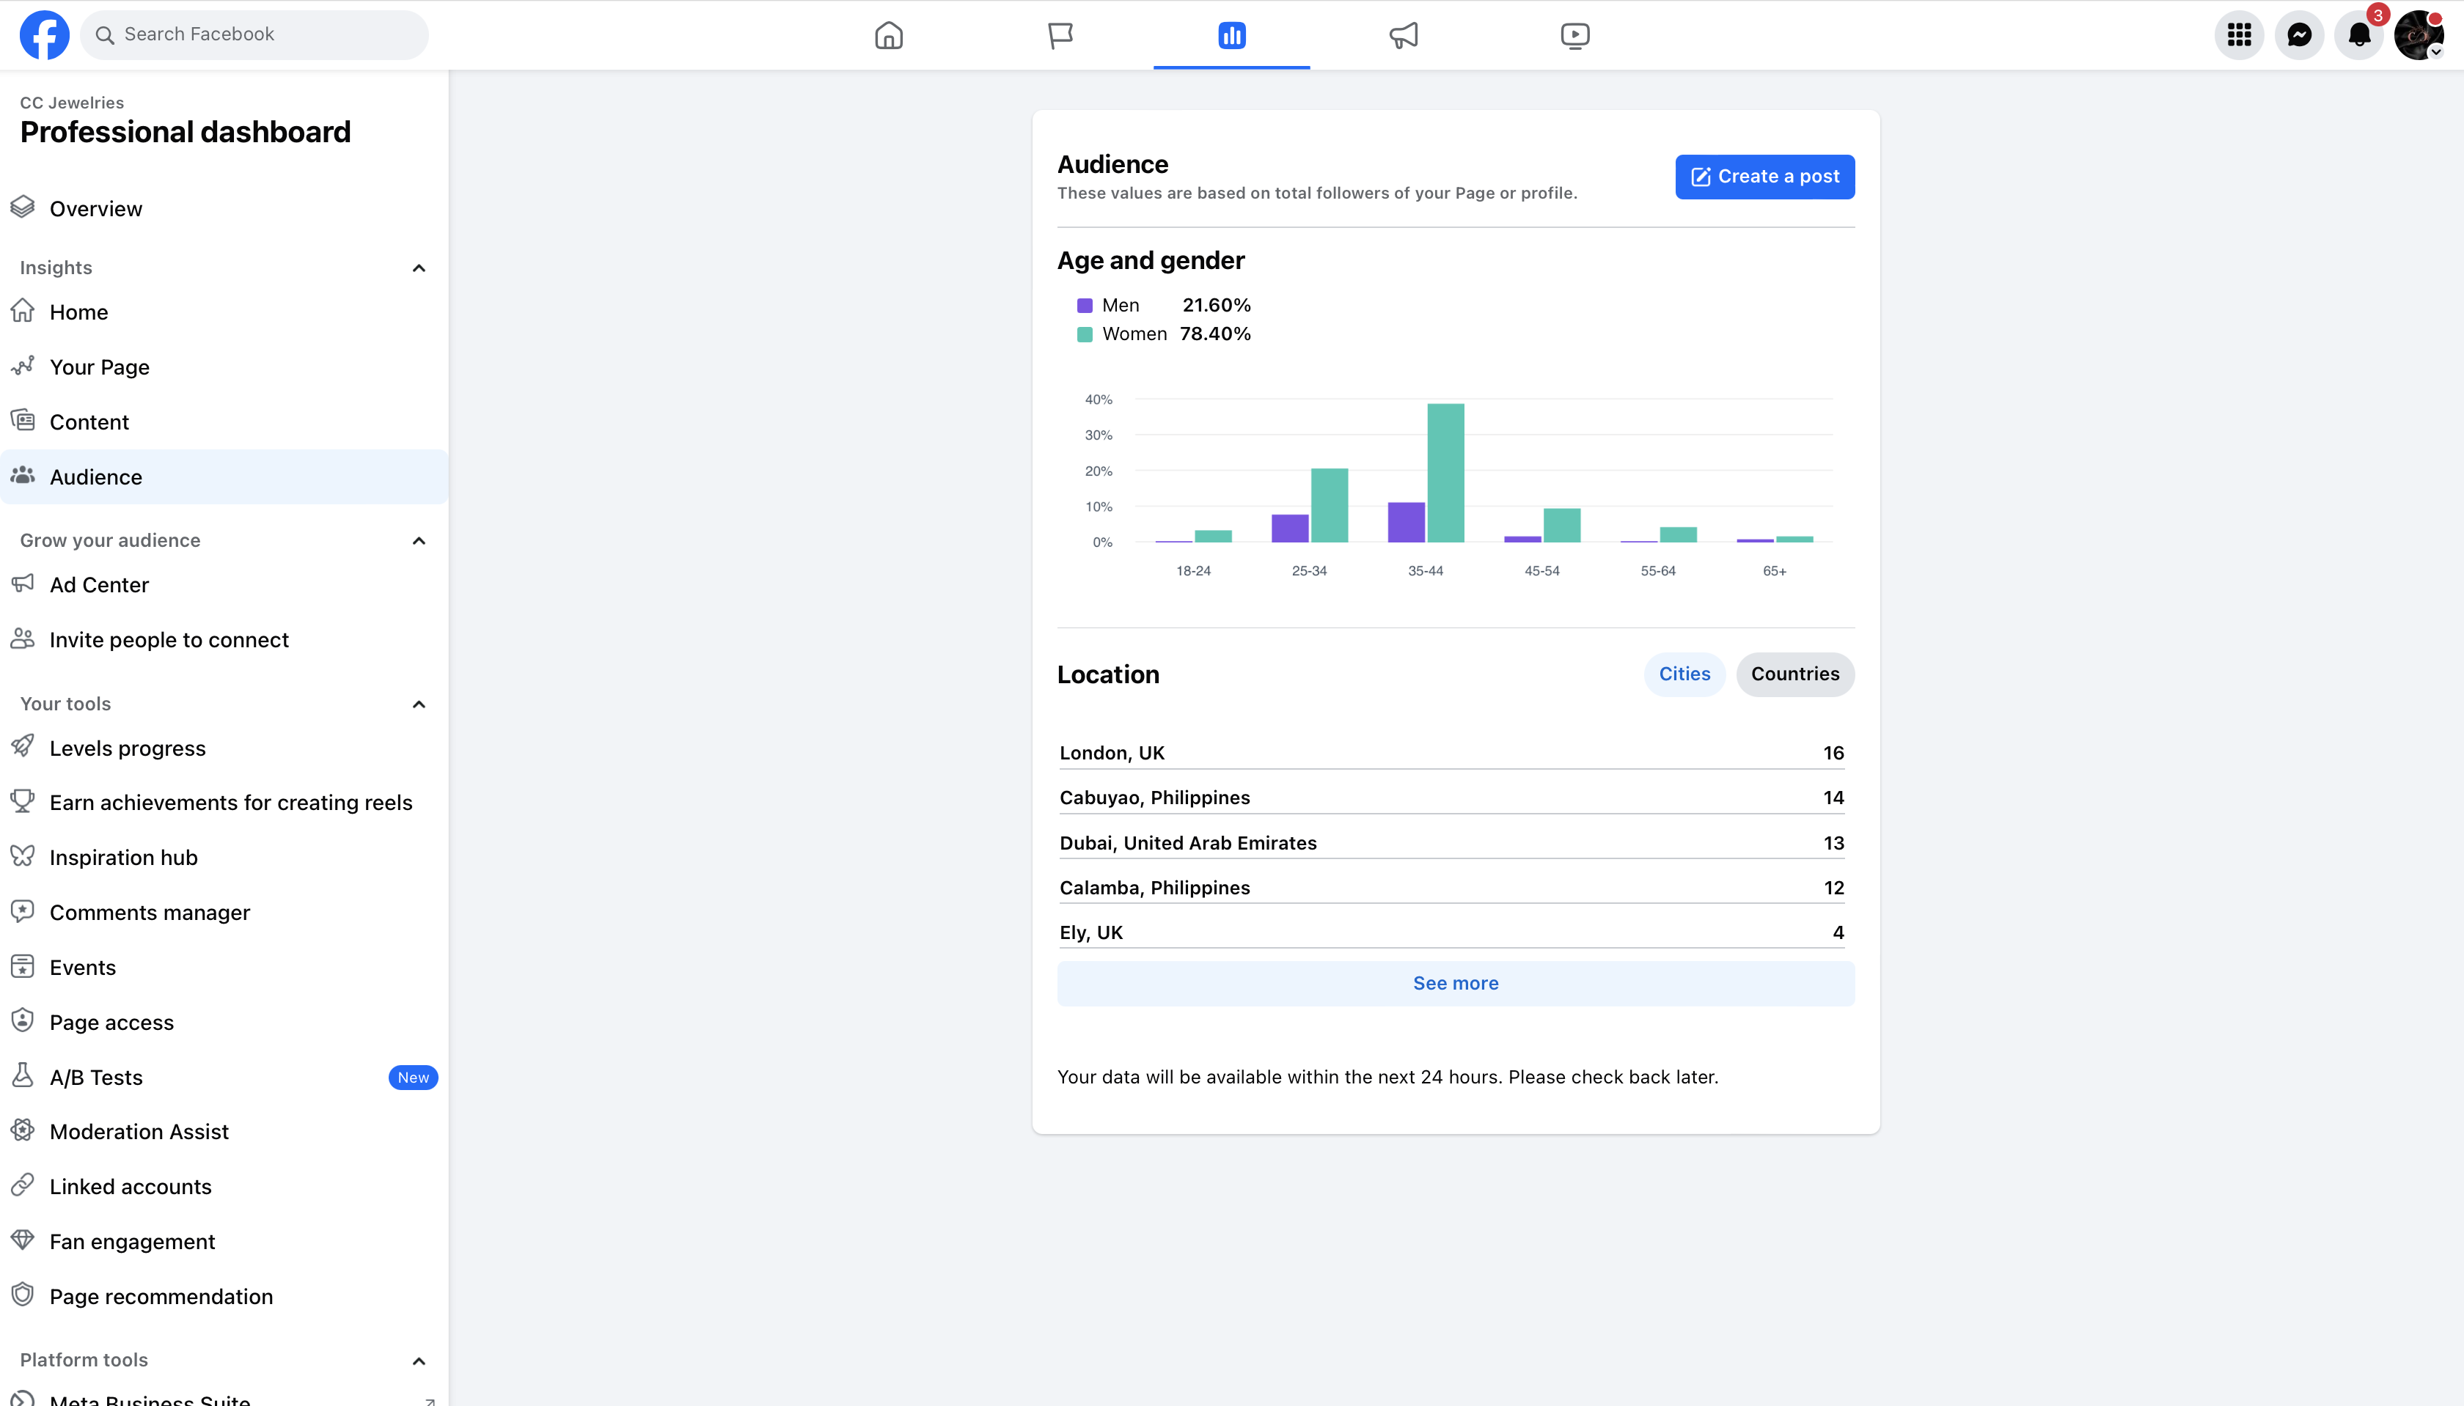Click the Facebook logo
Image resolution: width=2464 pixels, height=1406 pixels.
[45, 34]
